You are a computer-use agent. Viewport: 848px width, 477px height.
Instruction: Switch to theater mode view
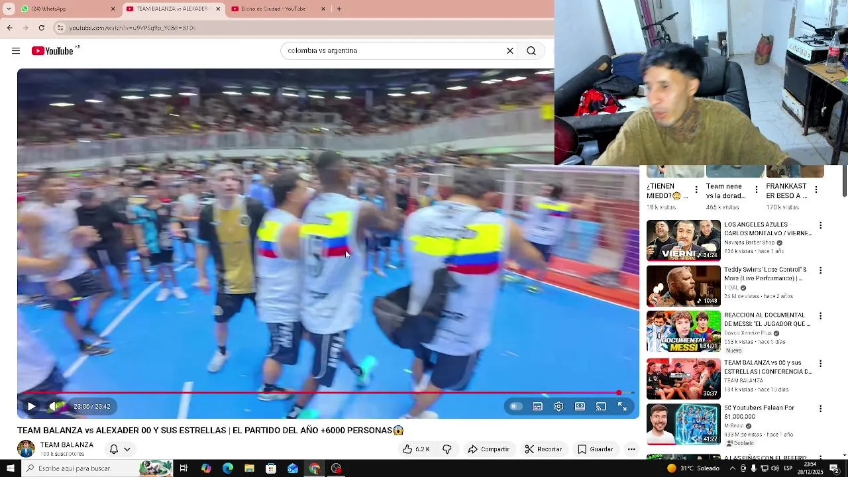click(x=580, y=406)
